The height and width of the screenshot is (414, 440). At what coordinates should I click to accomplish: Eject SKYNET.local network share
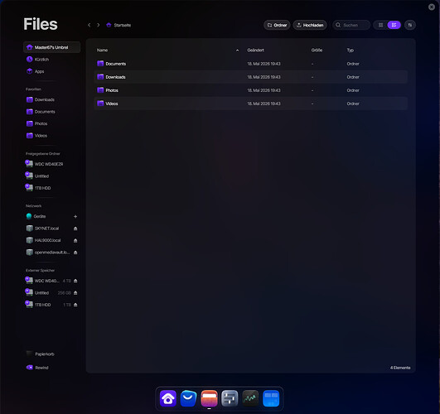coord(75,229)
